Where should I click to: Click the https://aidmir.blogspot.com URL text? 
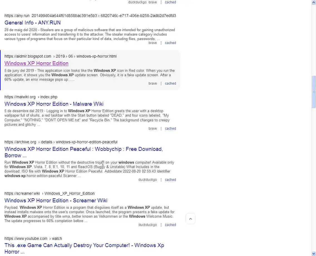(28, 56)
